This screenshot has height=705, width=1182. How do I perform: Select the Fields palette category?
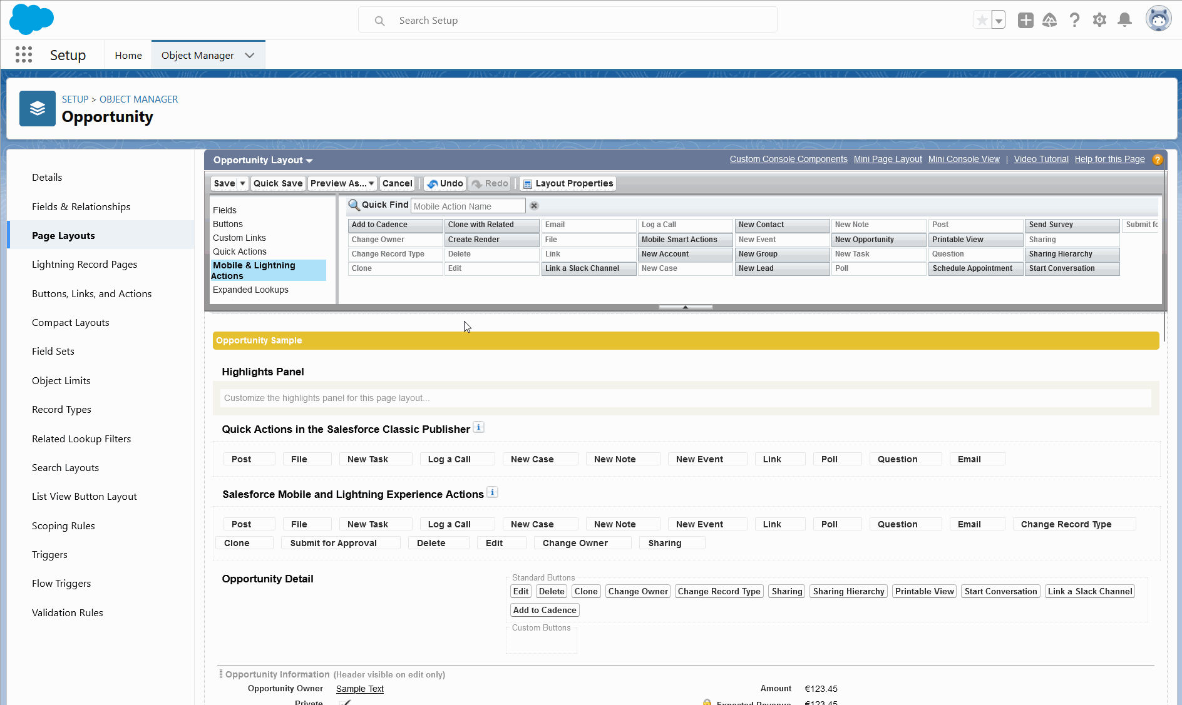coord(225,210)
